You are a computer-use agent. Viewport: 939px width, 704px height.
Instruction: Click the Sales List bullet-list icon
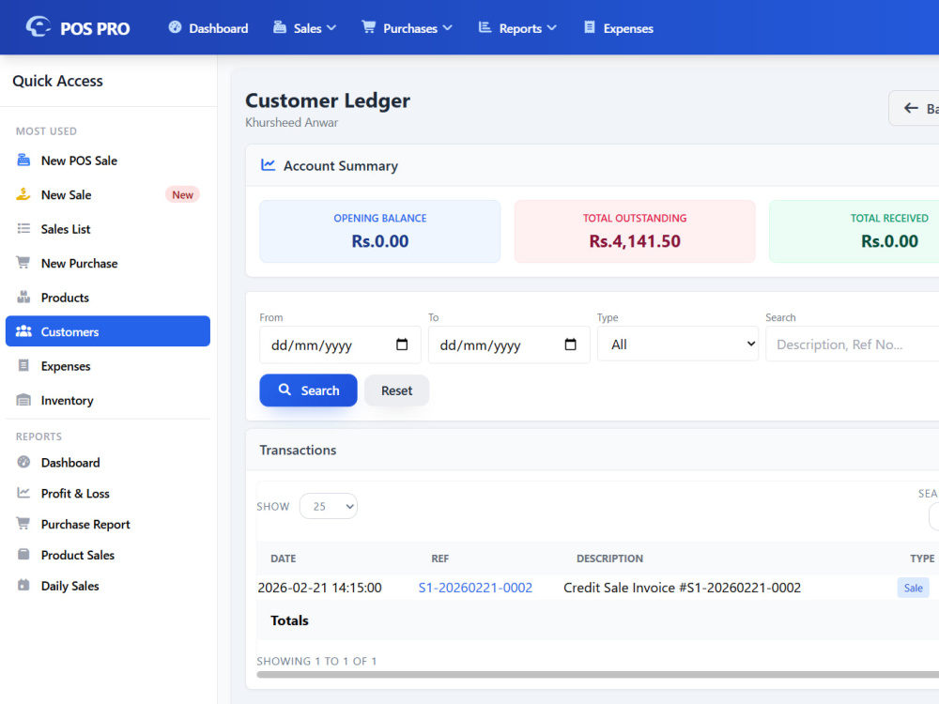pos(23,228)
